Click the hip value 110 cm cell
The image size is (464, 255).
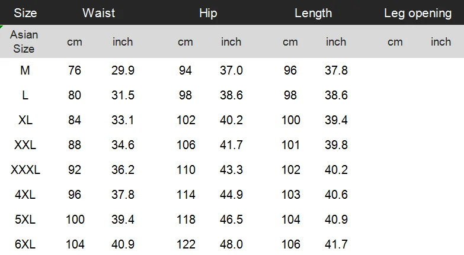(186, 170)
